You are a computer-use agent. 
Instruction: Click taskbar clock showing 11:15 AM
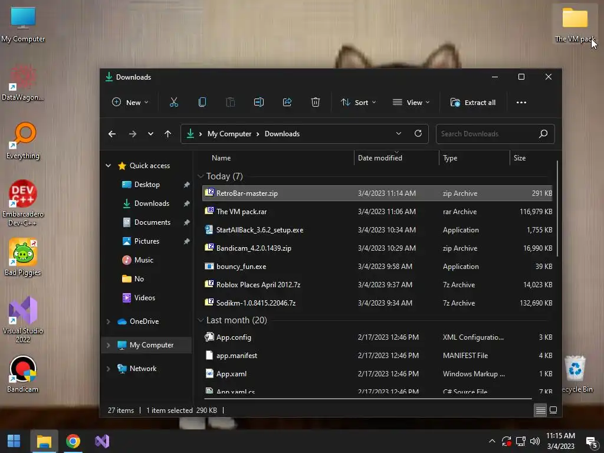coord(560,441)
